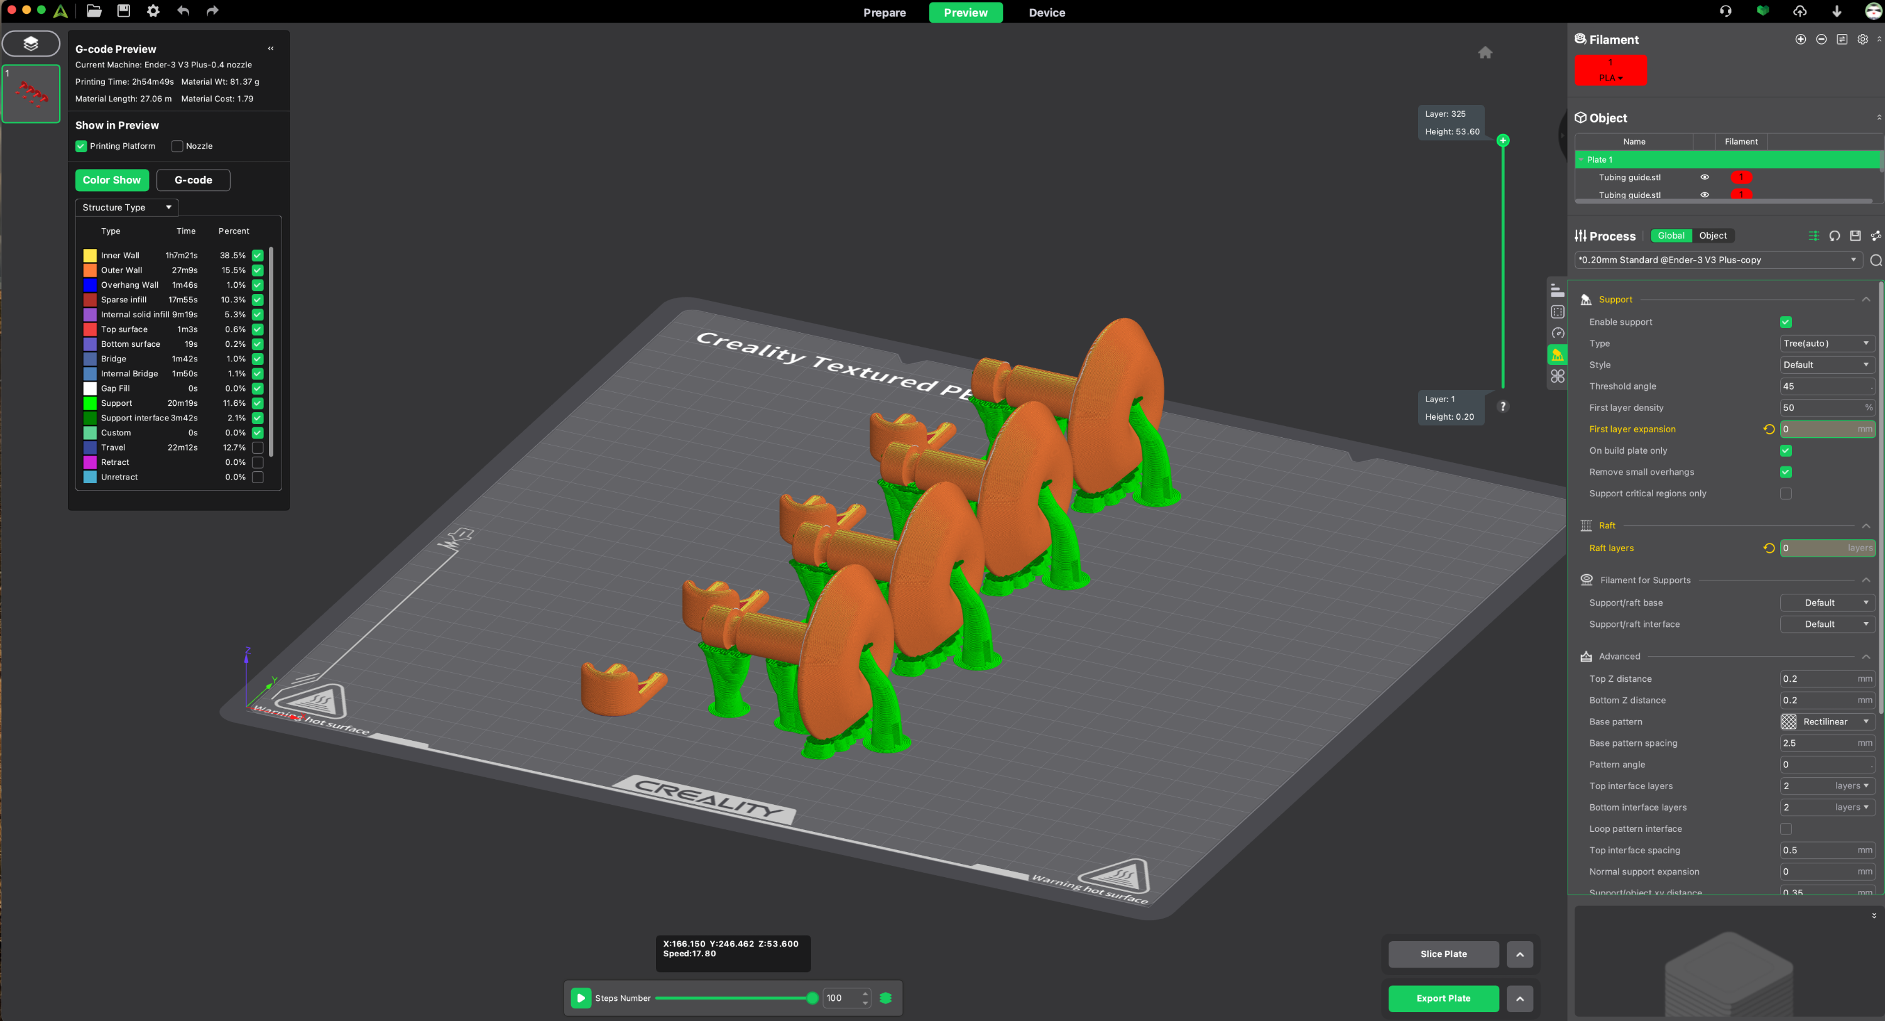Switch to the Prepare tab
This screenshot has width=1885, height=1021.
click(884, 13)
